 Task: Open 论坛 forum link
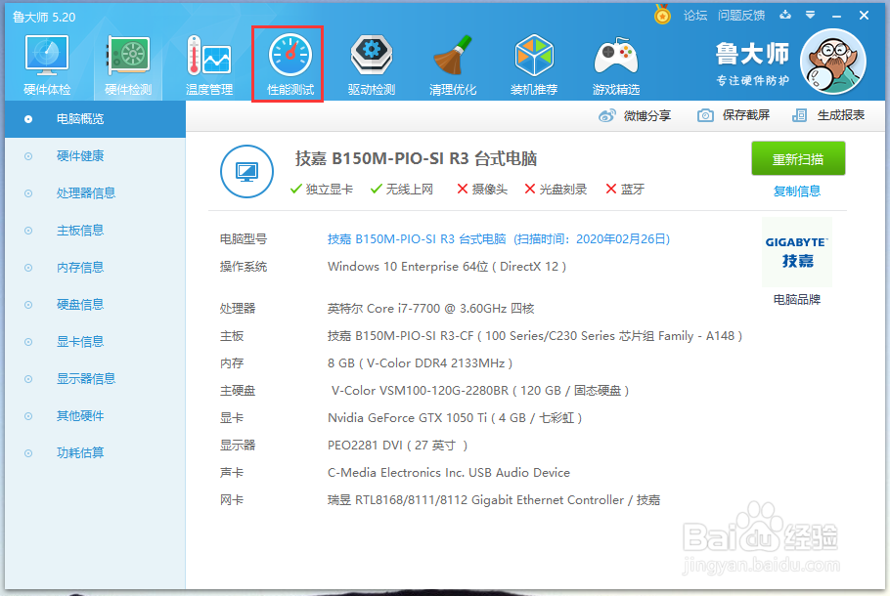click(x=695, y=16)
